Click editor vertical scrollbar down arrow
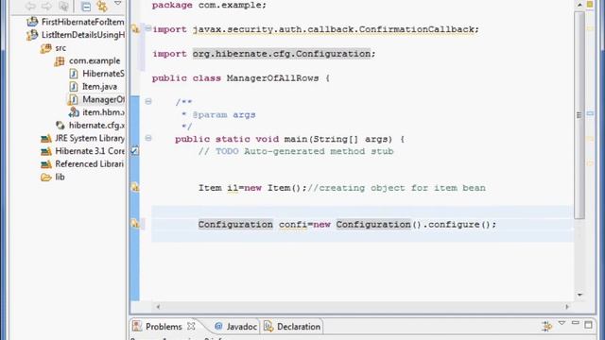Viewport: 605px width, 340px height. click(x=579, y=295)
